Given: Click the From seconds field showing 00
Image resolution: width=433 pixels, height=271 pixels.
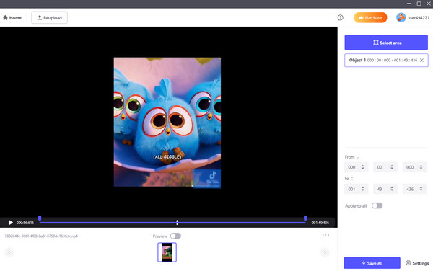Looking at the screenshot, I should (385, 167).
